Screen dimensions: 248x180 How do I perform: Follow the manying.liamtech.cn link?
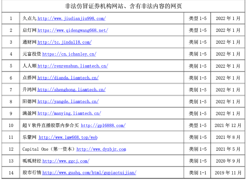(69, 113)
